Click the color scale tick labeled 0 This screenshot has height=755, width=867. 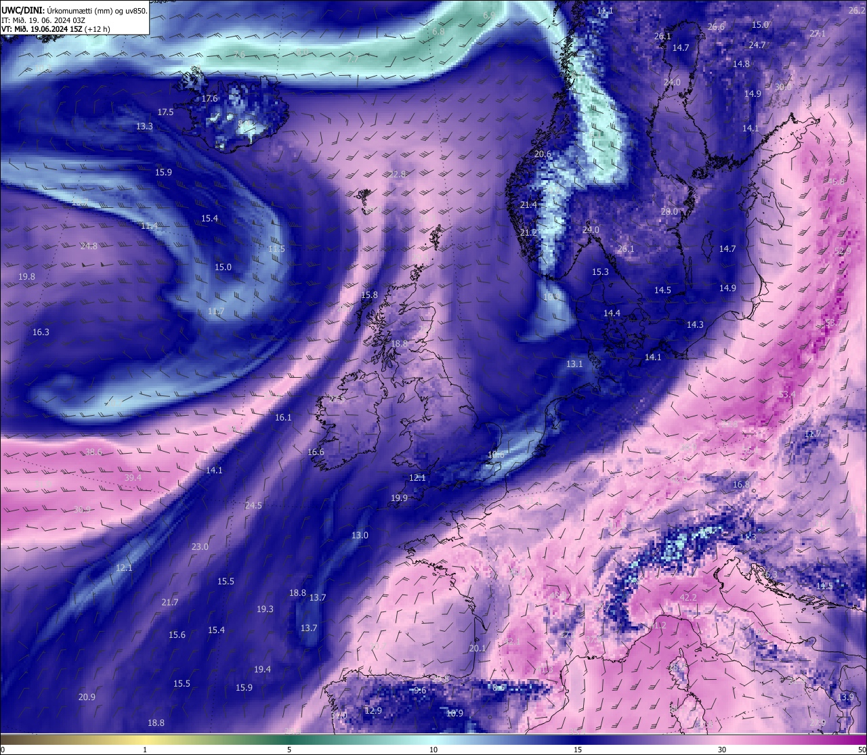[x=3, y=750]
